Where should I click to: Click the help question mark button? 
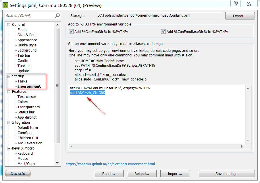click(x=236, y=4)
